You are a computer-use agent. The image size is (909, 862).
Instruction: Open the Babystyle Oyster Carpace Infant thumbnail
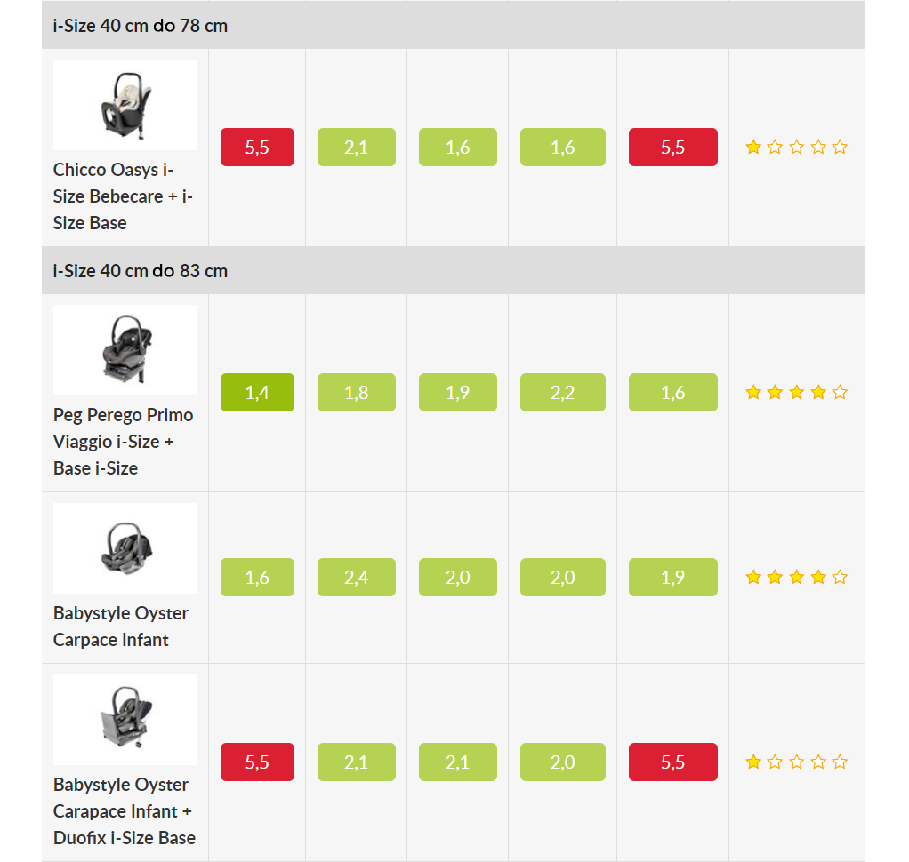(x=125, y=548)
